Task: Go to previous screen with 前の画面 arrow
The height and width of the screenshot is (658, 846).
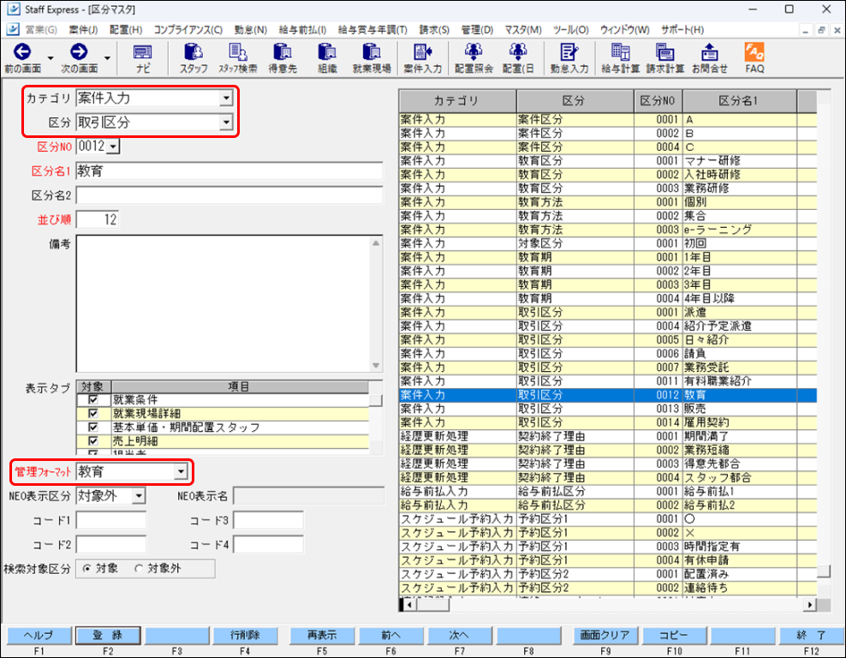Action: [x=22, y=57]
